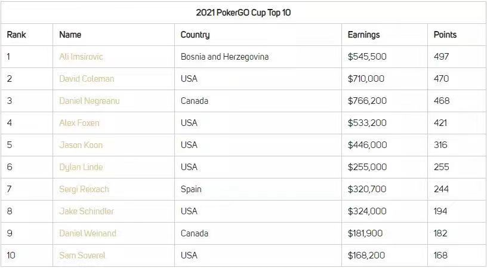Image resolution: width=487 pixels, height=268 pixels.
Task: Open Dylan Linde name link
Action: tap(81, 167)
